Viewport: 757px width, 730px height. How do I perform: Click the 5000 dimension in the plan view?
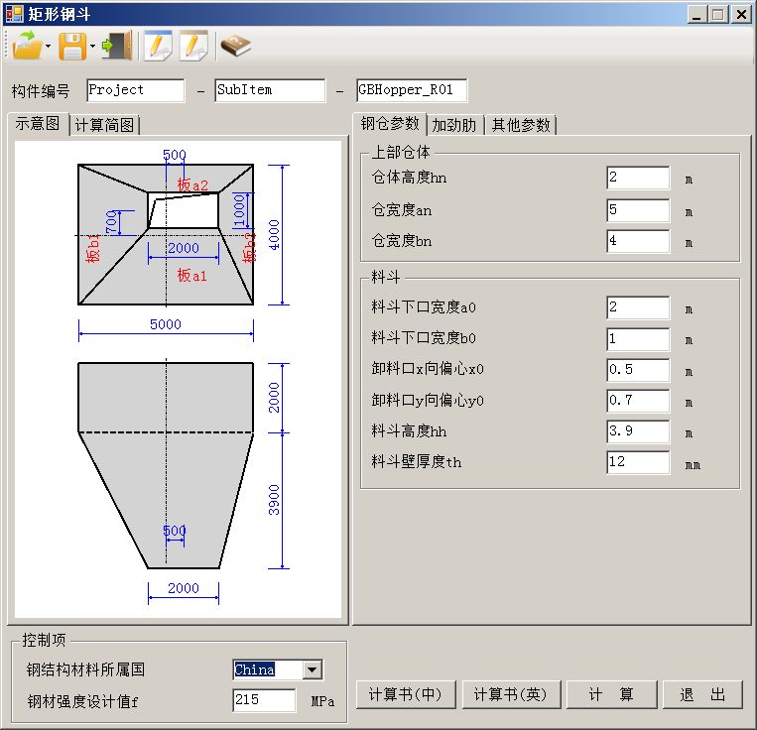click(165, 324)
